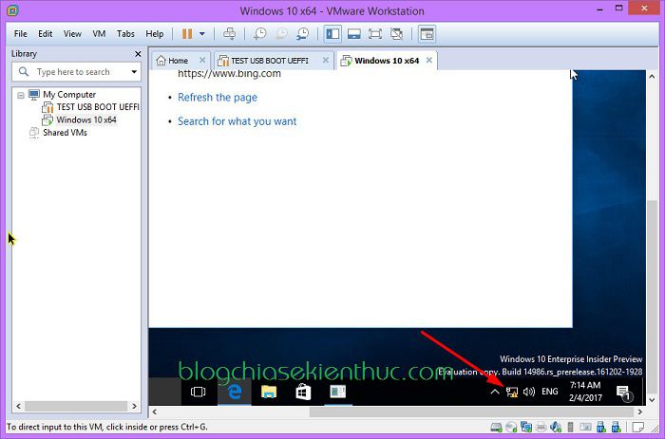Toggle the console view toolbar button
665x439 pixels.
[427, 34]
